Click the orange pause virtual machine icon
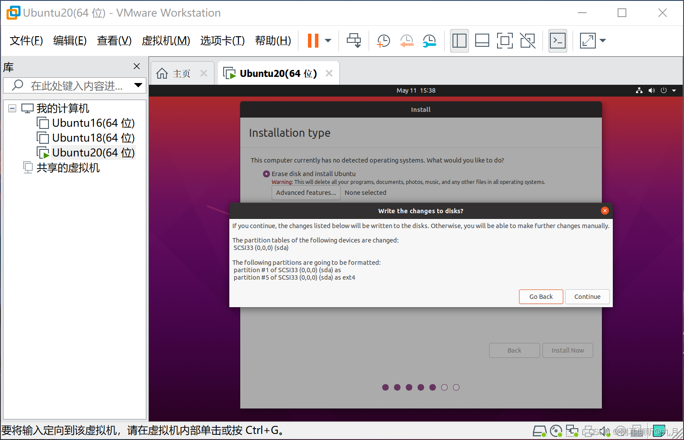 pos(313,41)
